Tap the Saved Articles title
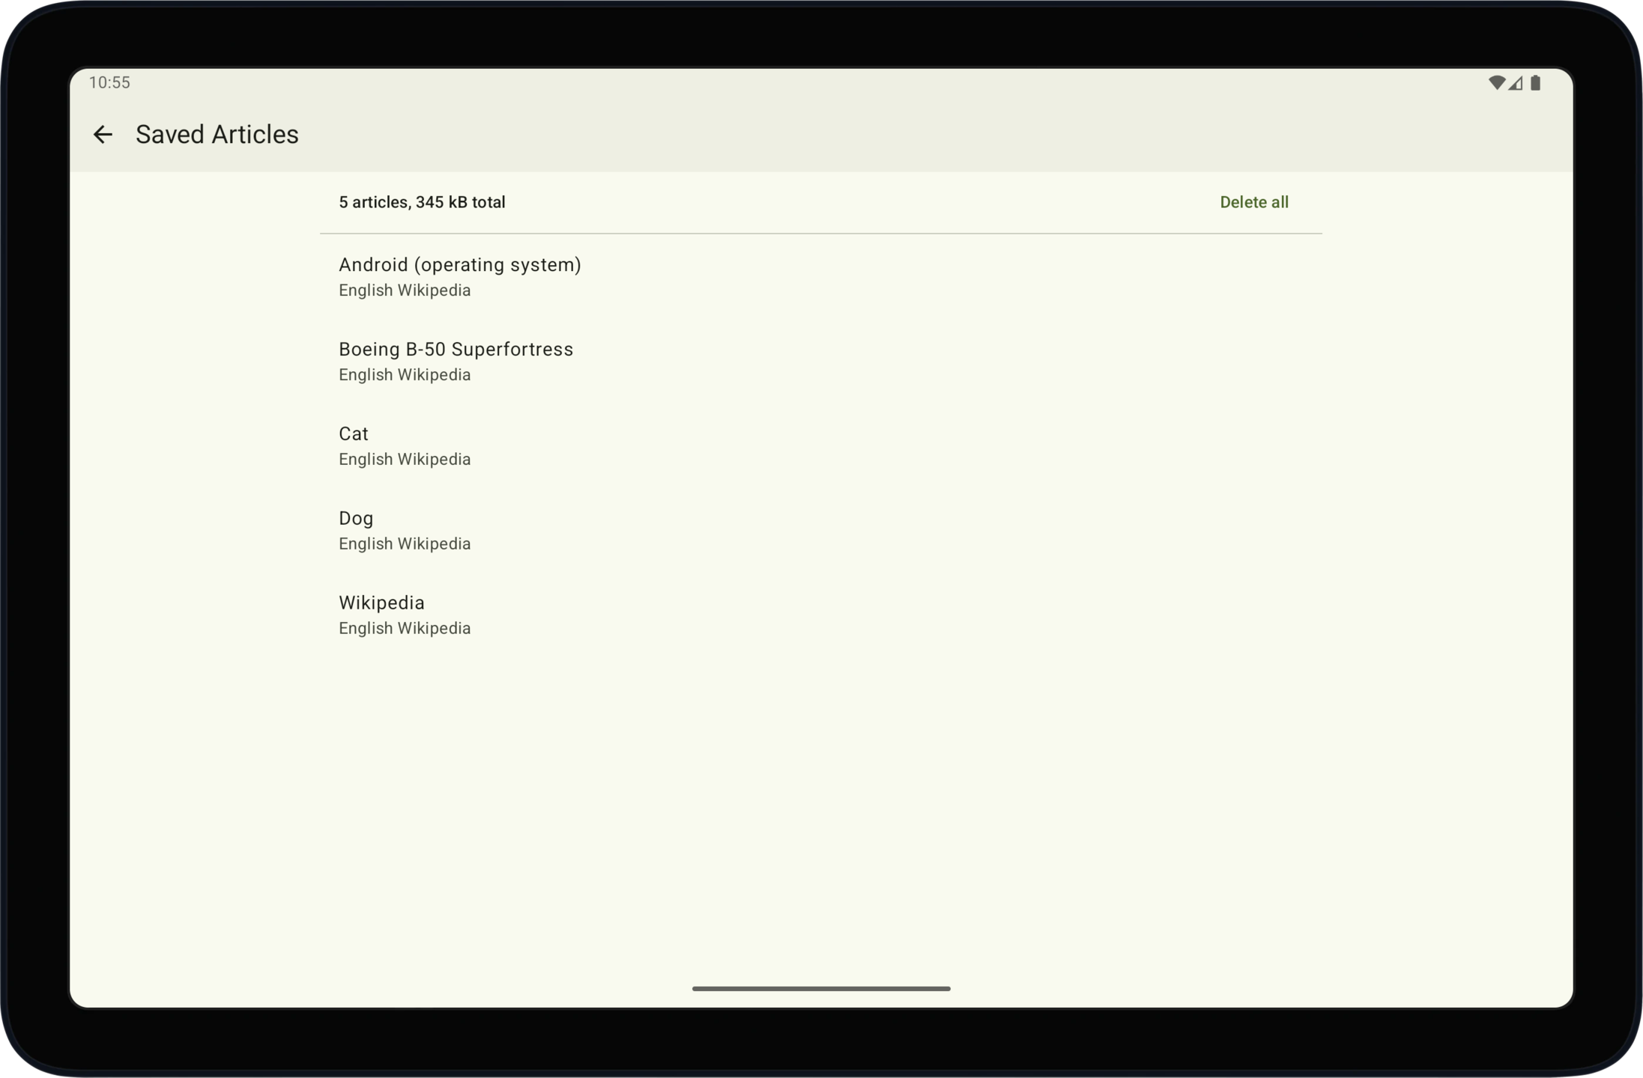Screen dimensions: 1643x1078 pos(217,135)
